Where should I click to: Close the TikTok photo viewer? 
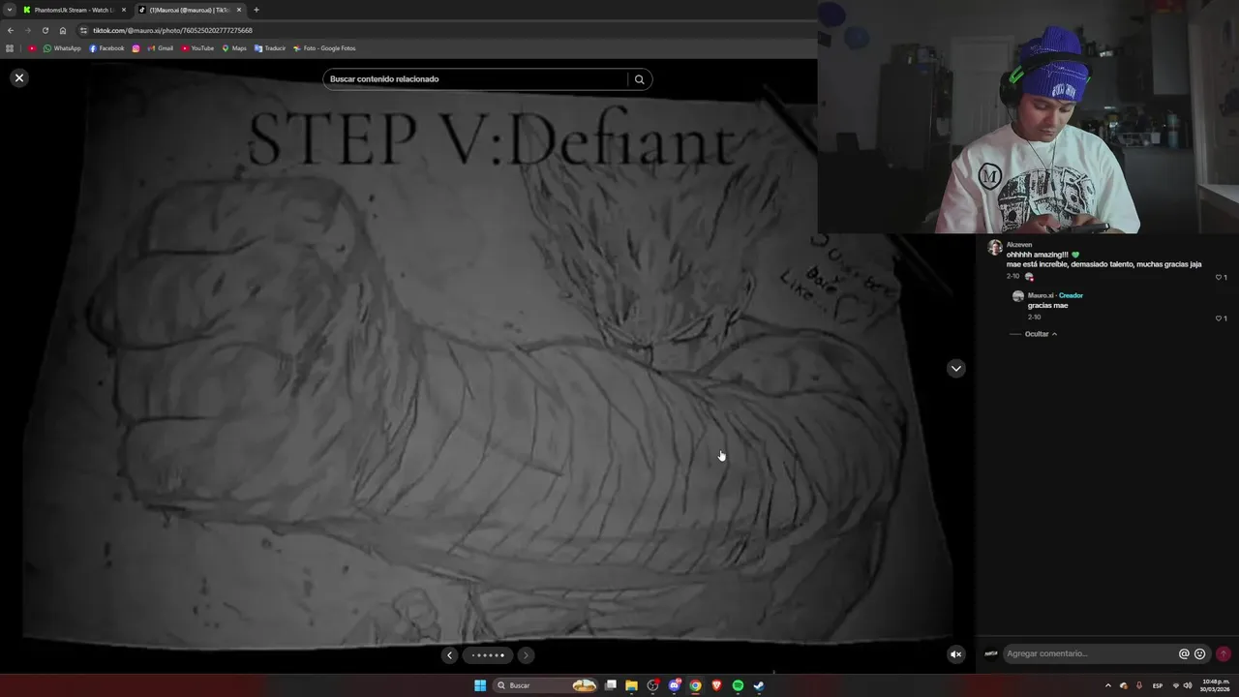coord(19,77)
